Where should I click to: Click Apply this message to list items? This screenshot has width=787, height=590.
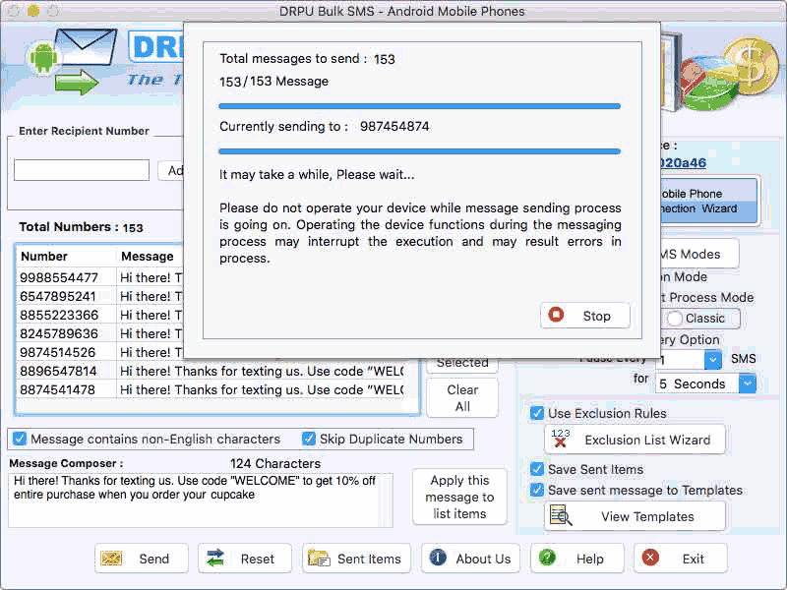pos(459,497)
